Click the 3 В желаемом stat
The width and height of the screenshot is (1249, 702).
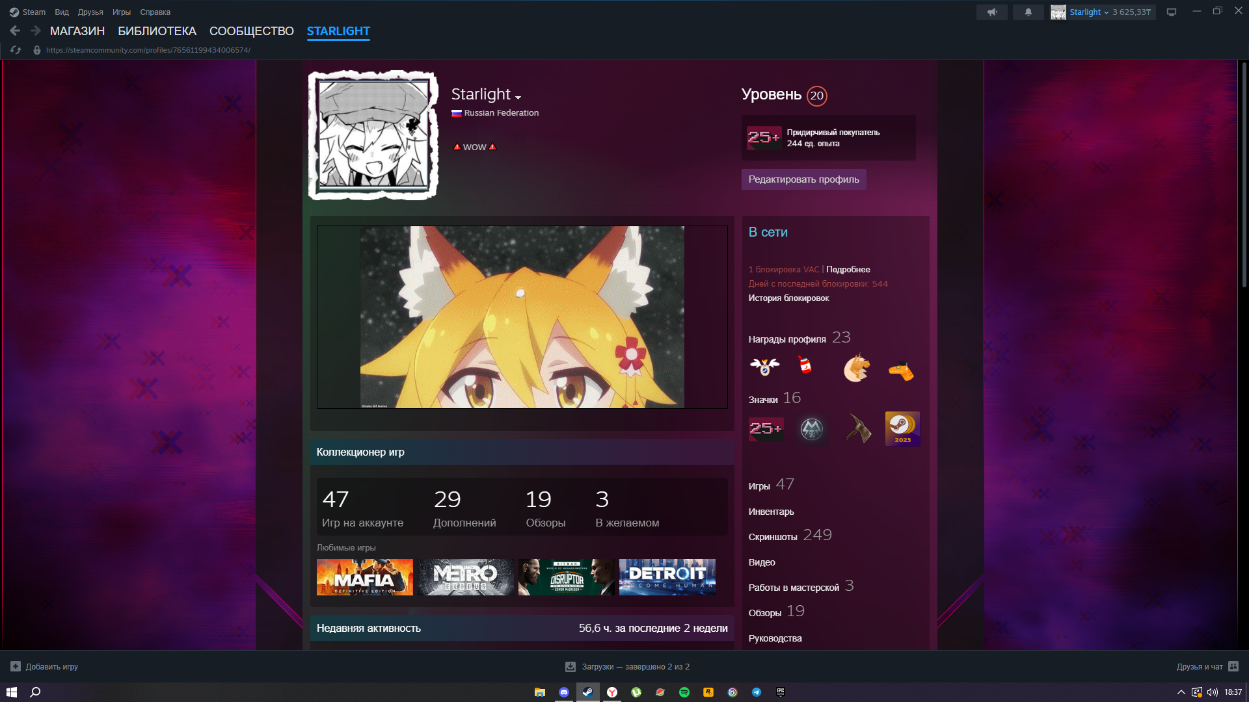click(x=627, y=508)
